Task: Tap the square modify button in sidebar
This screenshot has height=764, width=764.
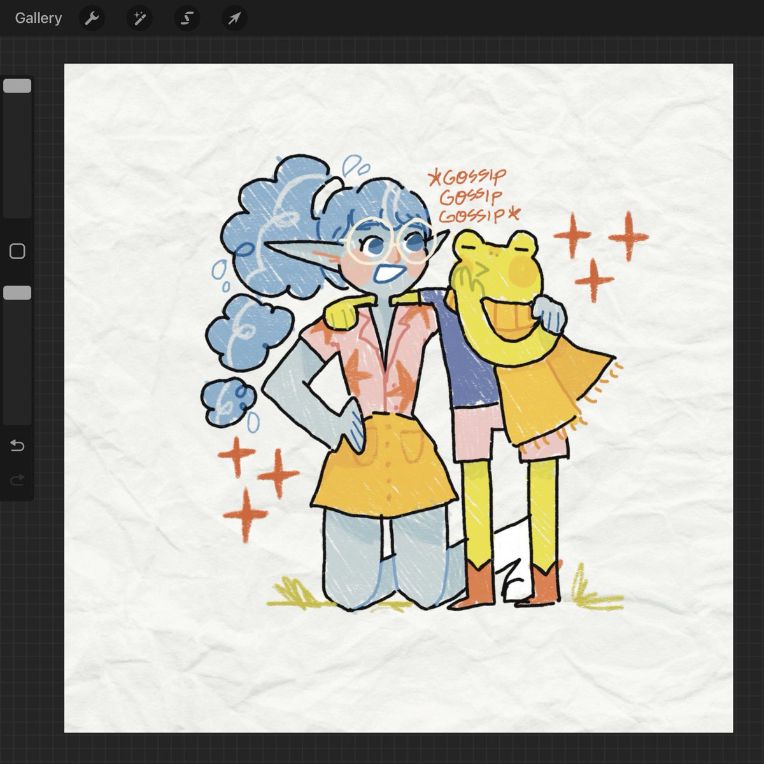Action: tap(17, 251)
